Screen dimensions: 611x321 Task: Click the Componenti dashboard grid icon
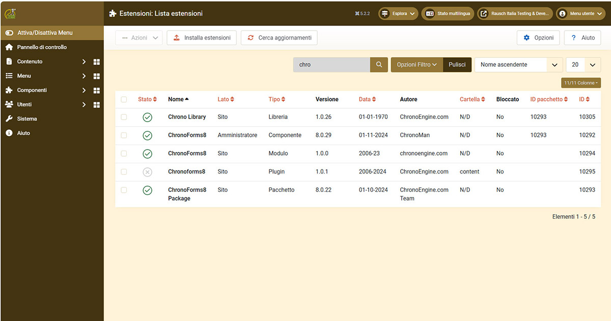(x=97, y=91)
